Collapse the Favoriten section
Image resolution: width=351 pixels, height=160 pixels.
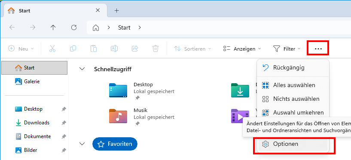click(82, 144)
